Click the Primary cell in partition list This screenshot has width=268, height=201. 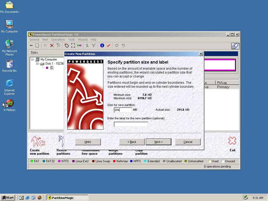pyautogui.click(x=223, y=87)
